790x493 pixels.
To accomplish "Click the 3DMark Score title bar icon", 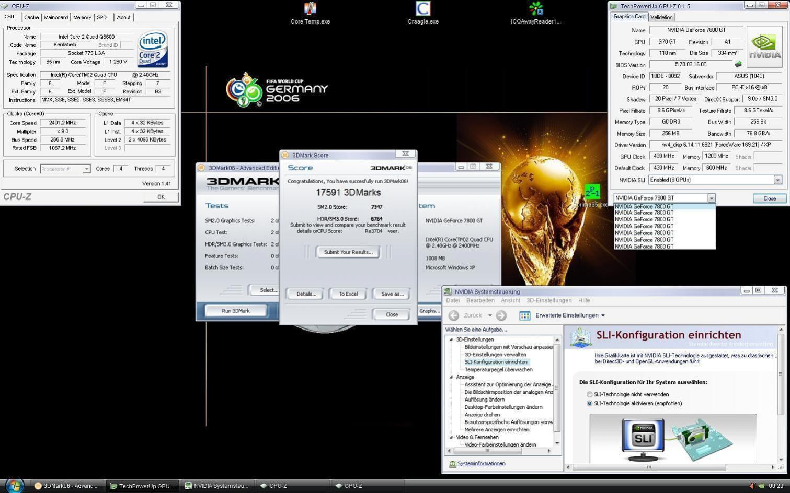I will tap(285, 155).
